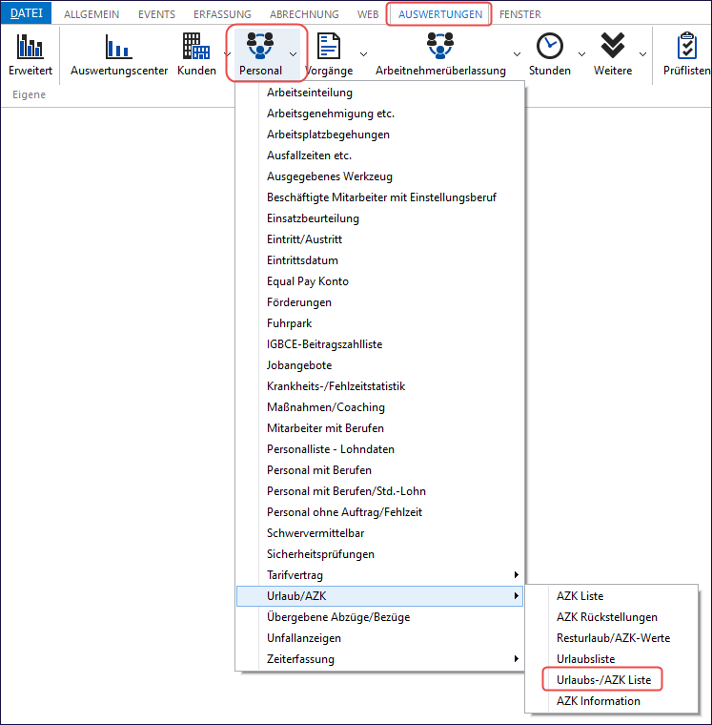Screen dimensions: 712x725
Task: Click the Weitere double chevron icon
Action: (x=613, y=46)
